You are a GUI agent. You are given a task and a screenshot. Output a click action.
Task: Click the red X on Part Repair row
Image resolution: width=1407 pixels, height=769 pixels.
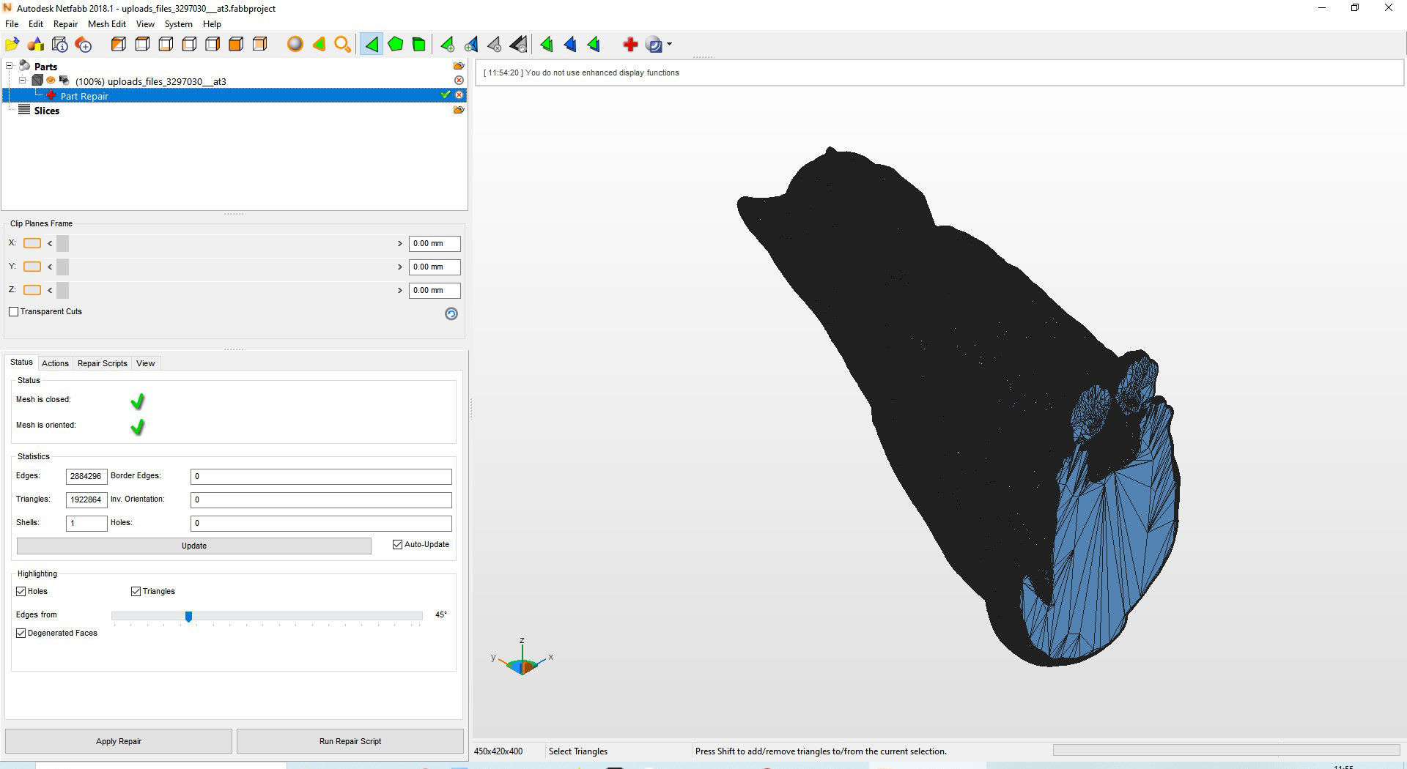point(459,95)
